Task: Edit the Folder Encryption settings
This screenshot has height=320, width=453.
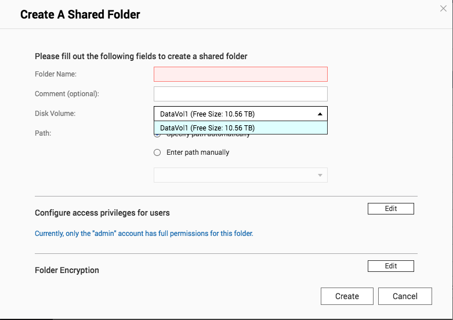Action: [x=390, y=266]
